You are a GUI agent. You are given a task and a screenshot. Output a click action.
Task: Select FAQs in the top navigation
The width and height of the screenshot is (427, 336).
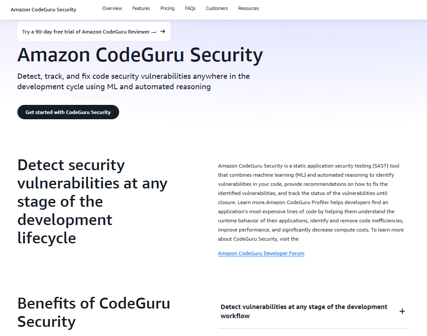coord(190,8)
